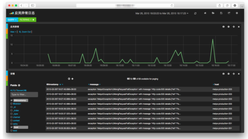
Task: Click the tallest histogram peak near 18:16
Action: [x=213, y=39]
